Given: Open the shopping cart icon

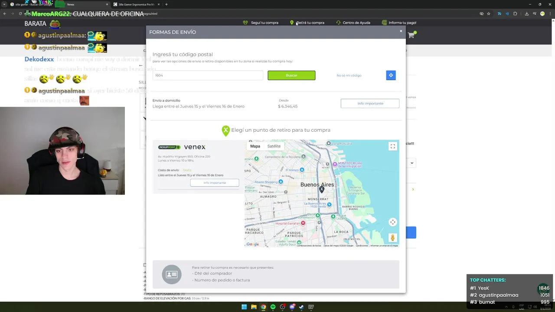Looking at the screenshot, I should click(411, 35).
